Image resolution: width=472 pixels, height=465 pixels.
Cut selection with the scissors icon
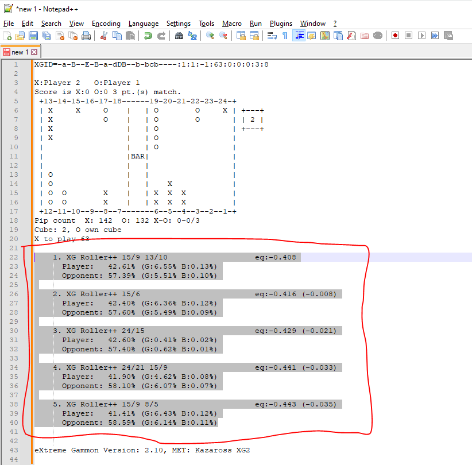tap(104, 36)
